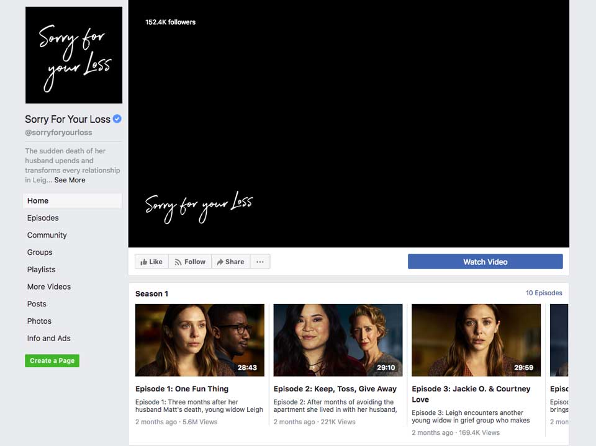Click the 152.4K followers text

tap(170, 22)
